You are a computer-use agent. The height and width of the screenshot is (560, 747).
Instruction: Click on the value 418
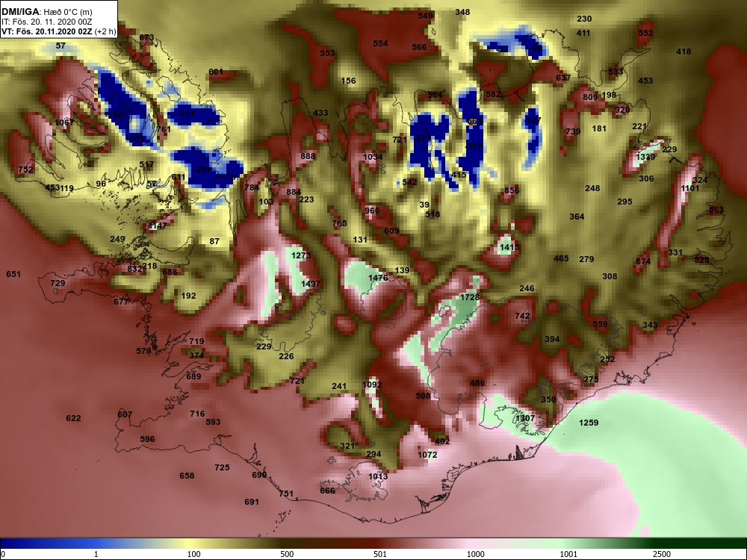click(x=684, y=52)
